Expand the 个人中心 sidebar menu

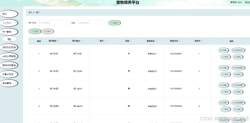tap(9, 23)
